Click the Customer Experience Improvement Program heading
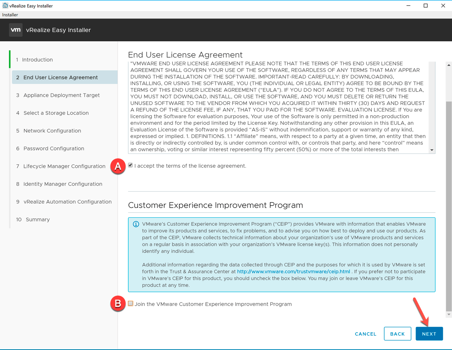The width and height of the screenshot is (452, 350). pyautogui.click(x=215, y=205)
